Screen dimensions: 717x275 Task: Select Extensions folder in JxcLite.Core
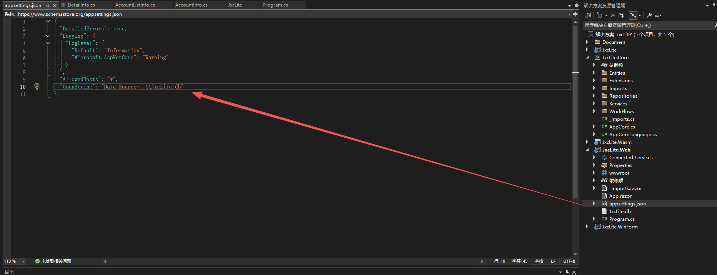click(621, 80)
